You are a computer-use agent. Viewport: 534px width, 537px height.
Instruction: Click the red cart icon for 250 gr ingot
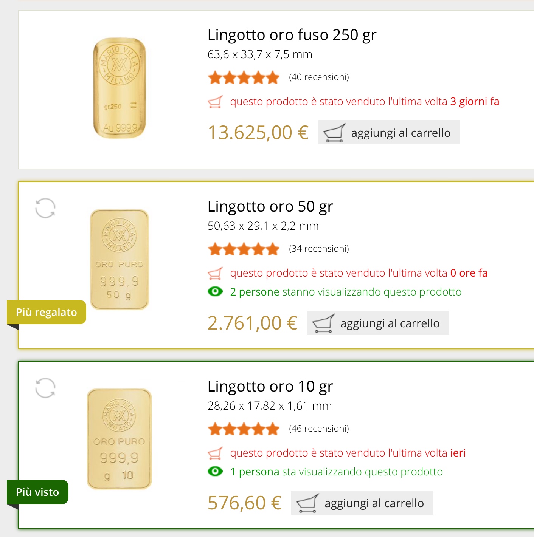tap(215, 102)
